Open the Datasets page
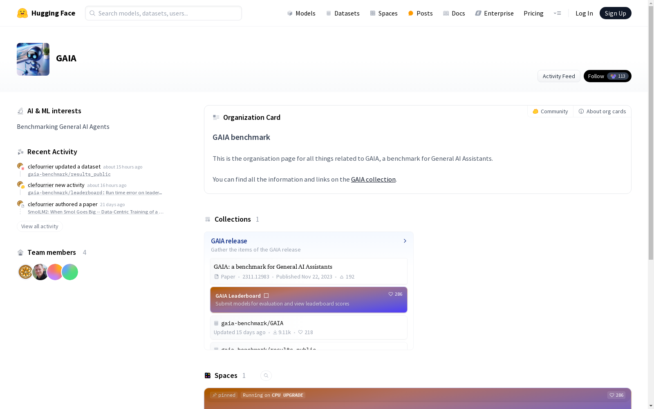The height and width of the screenshot is (409, 654). (x=343, y=13)
